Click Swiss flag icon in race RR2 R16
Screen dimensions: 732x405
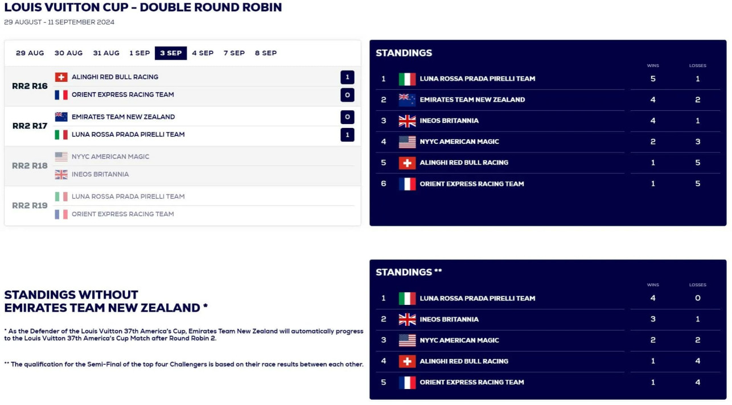tap(61, 77)
